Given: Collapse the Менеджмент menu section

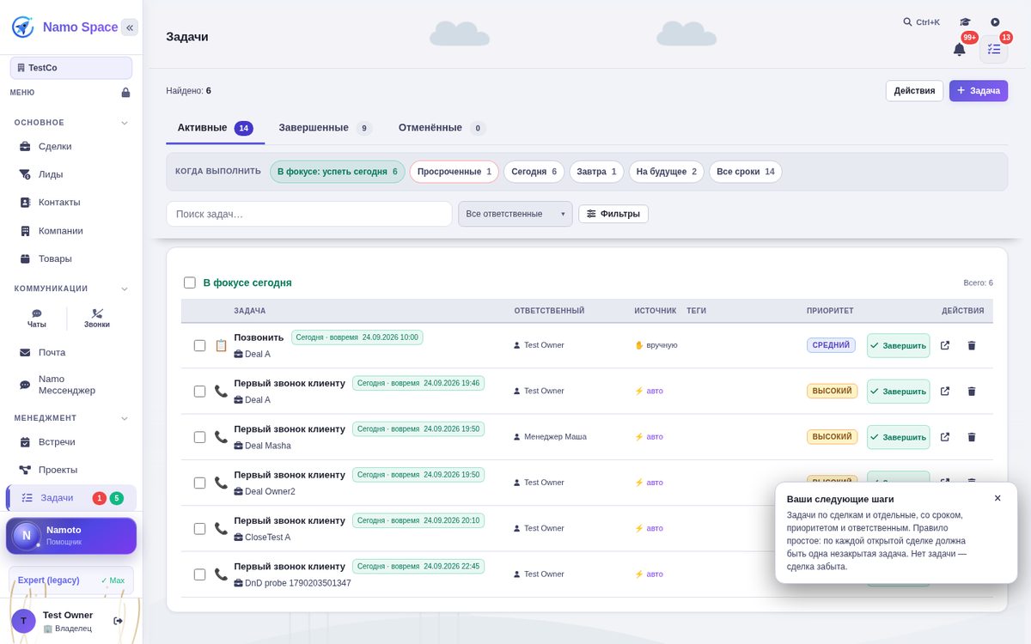Looking at the screenshot, I should pos(124,418).
